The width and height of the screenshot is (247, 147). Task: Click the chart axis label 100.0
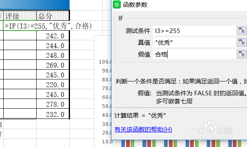click(105, 62)
